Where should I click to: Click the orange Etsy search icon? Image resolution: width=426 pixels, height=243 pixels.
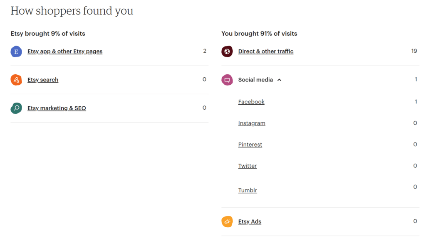(x=16, y=80)
